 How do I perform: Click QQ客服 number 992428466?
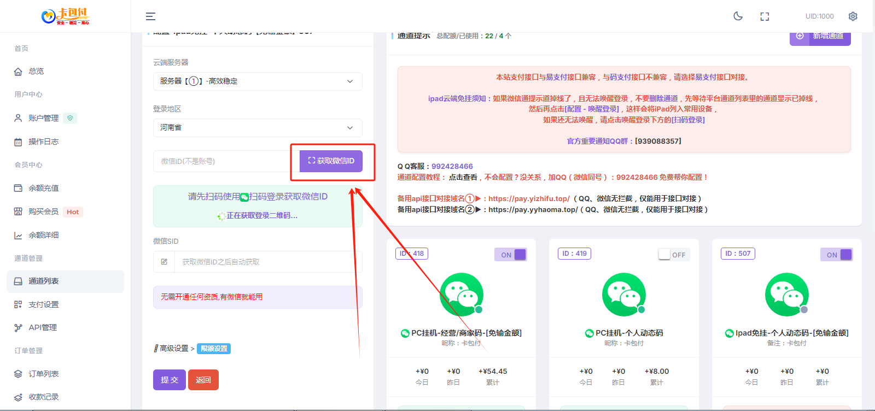452,167
